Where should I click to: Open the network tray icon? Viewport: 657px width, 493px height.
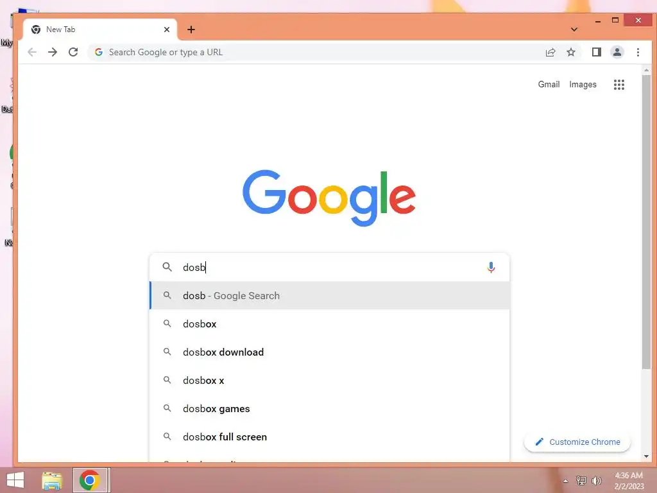coord(581,481)
